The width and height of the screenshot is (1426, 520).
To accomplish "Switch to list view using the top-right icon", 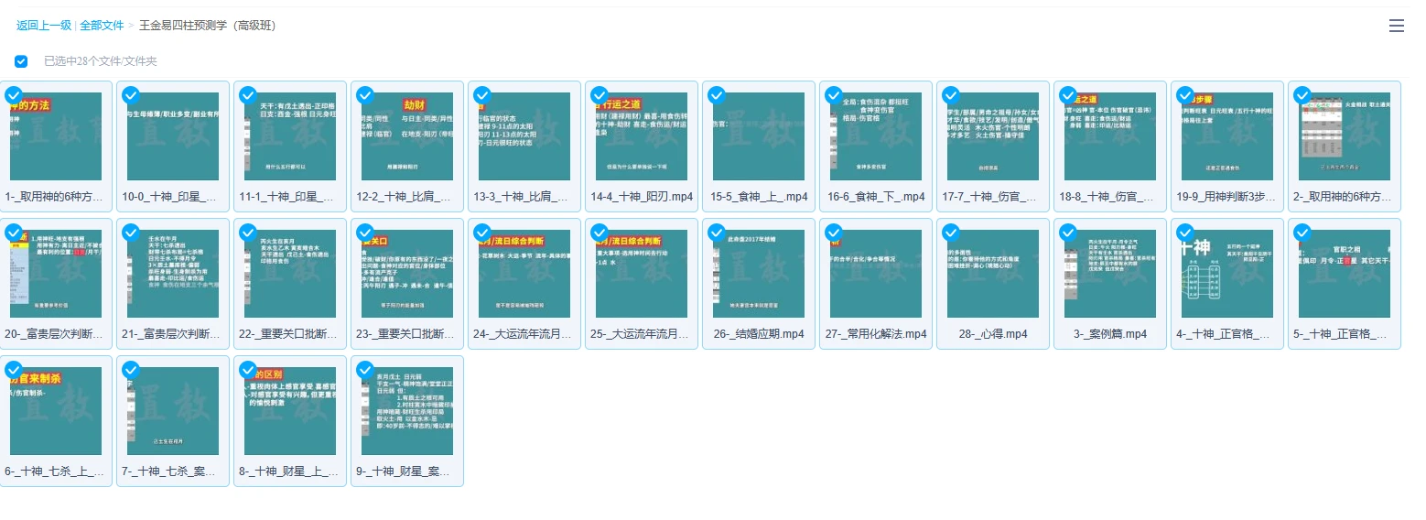I will (x=1396, y=26).
